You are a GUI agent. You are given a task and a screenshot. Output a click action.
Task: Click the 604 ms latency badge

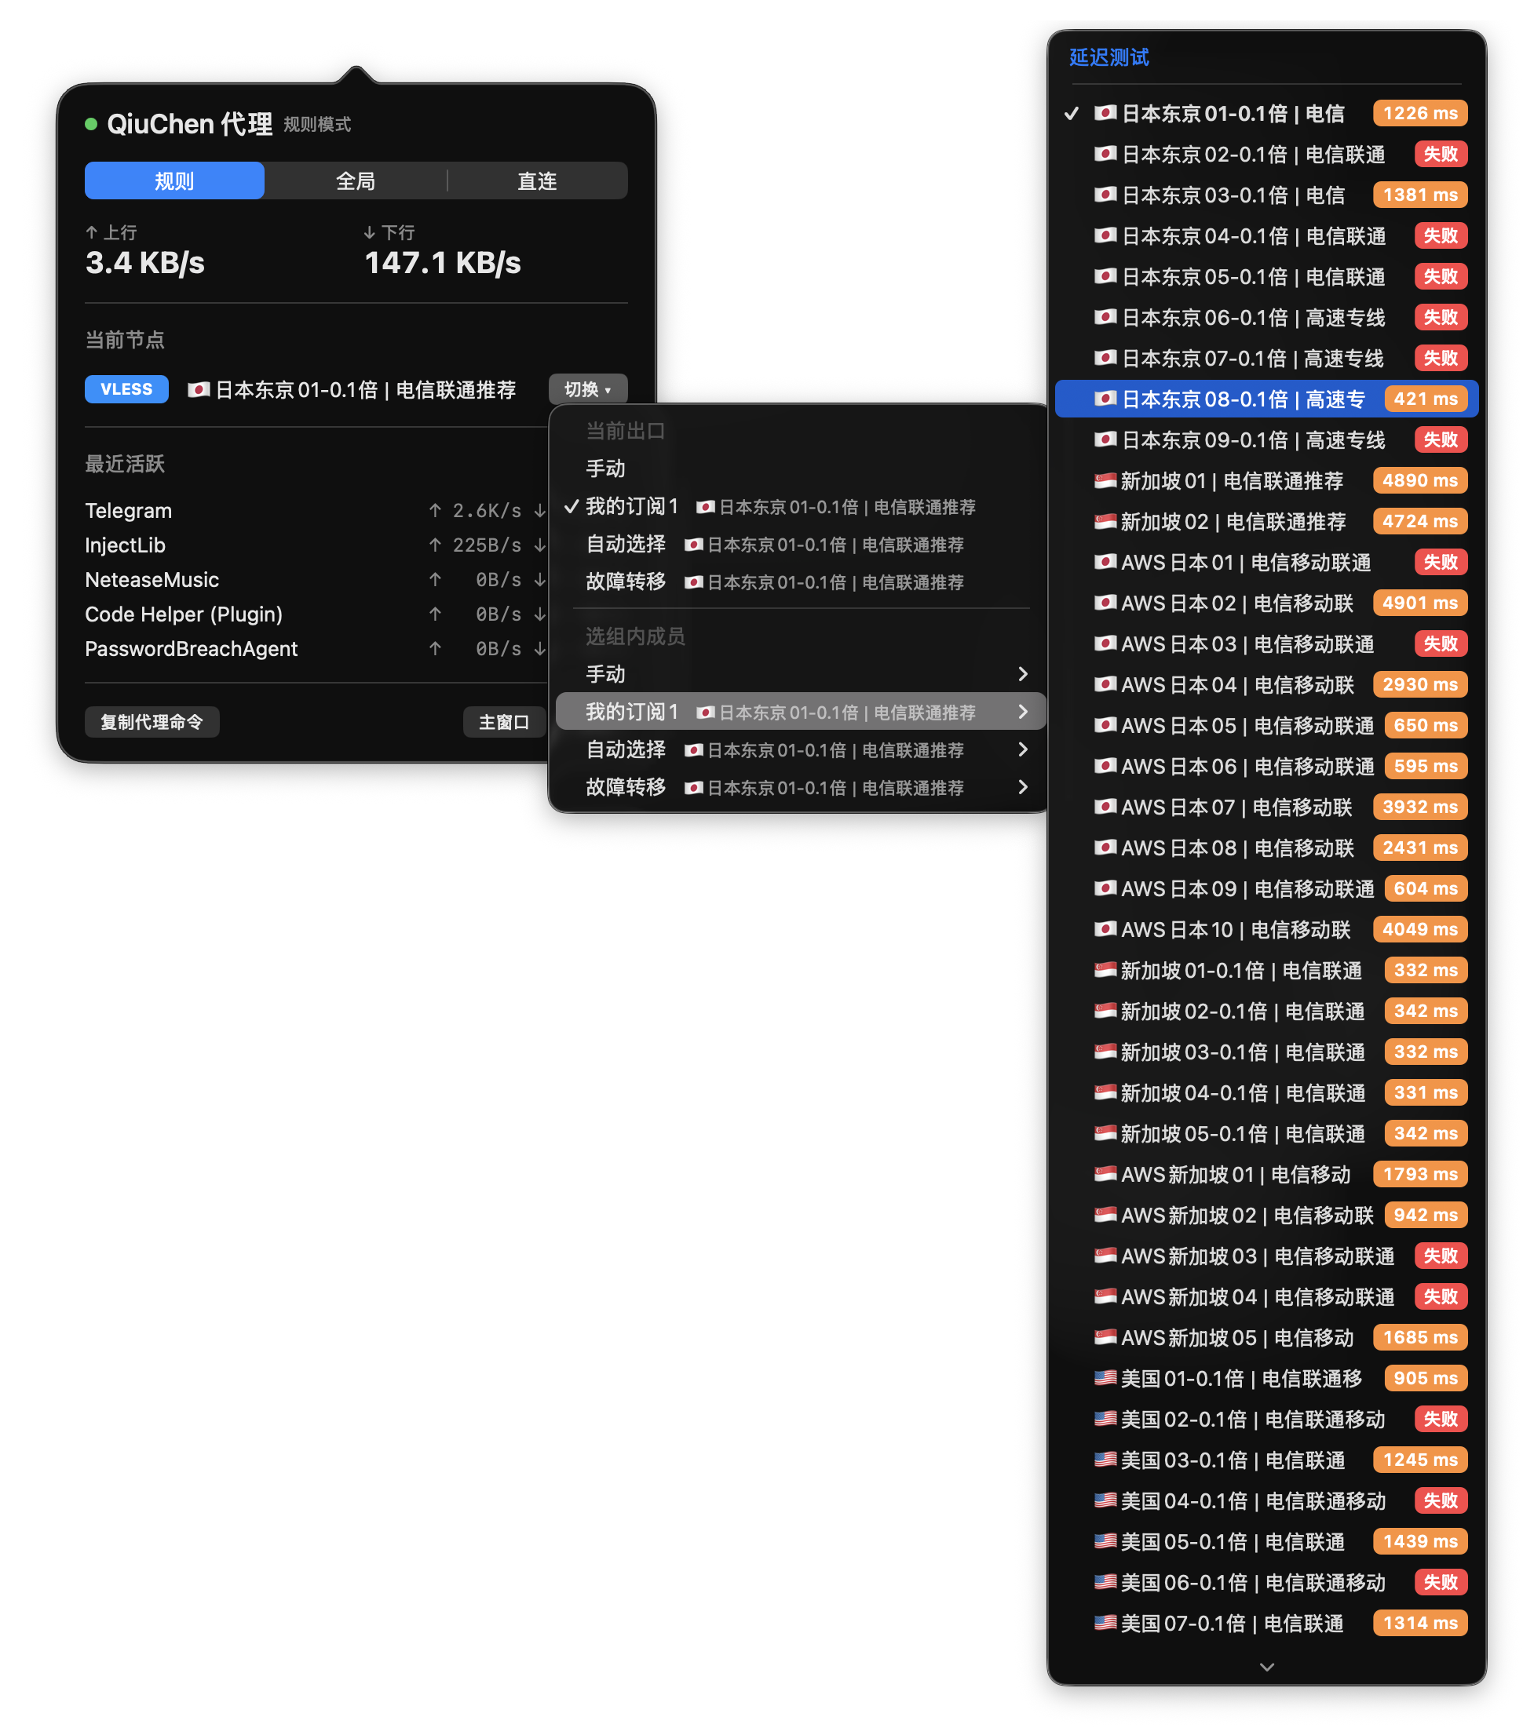(x=1426, y=888)
